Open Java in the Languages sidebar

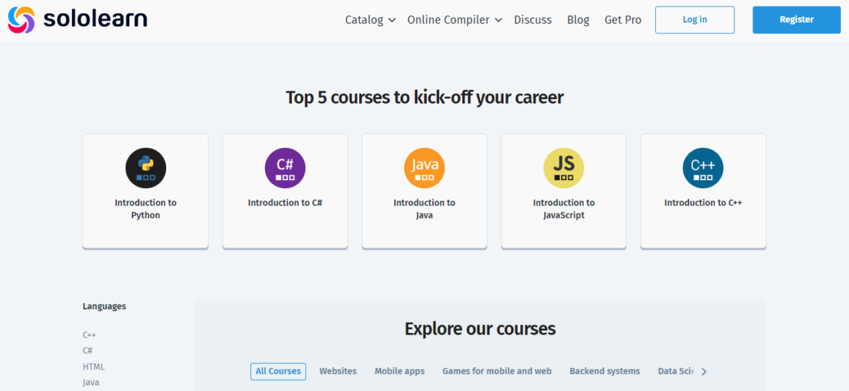pyautogui.click(x=91, y=382)
